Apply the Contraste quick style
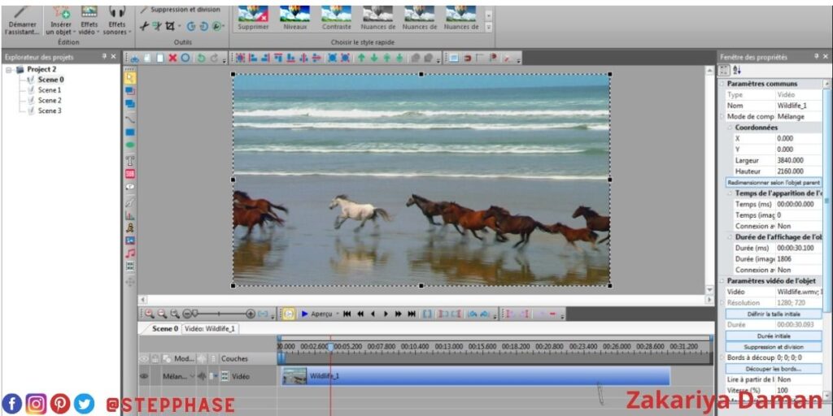Image resolution: width=833 pixels, height=416 pixels. click(x=336, y=17)
